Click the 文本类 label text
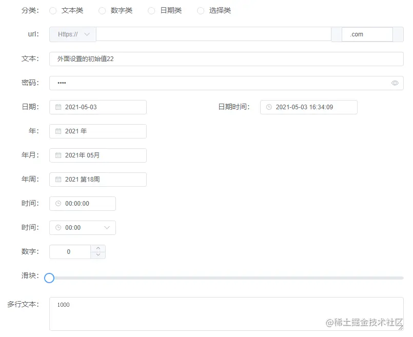Image resolution: width=413 pixels, height=337 pixels. click(72, 11)
